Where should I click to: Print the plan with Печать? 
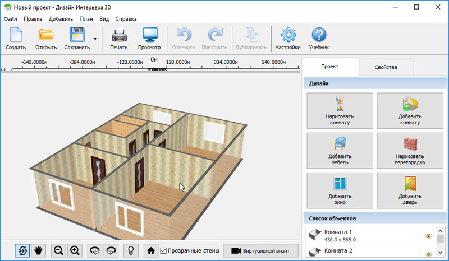pos(119,39)
